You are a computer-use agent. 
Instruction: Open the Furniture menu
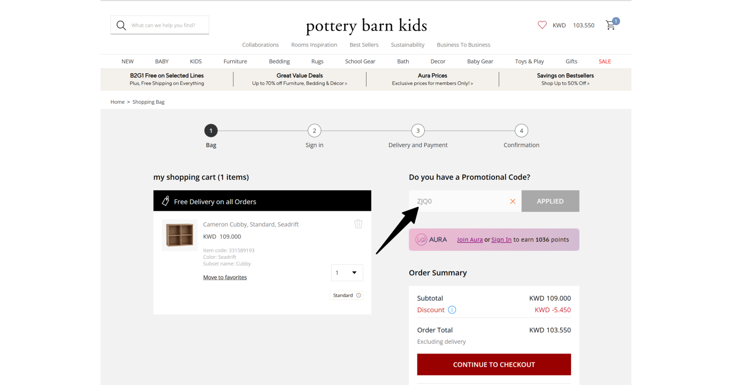[235, 61]
